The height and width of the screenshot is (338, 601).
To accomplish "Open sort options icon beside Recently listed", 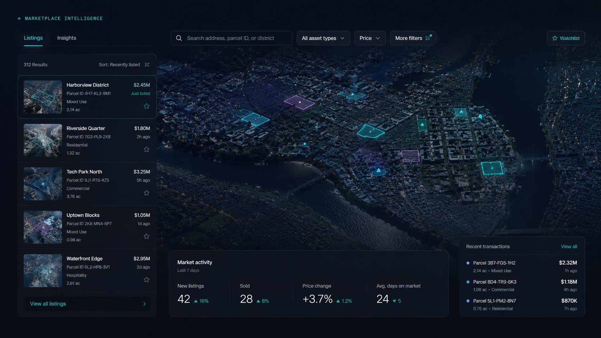I will (147, 65).
